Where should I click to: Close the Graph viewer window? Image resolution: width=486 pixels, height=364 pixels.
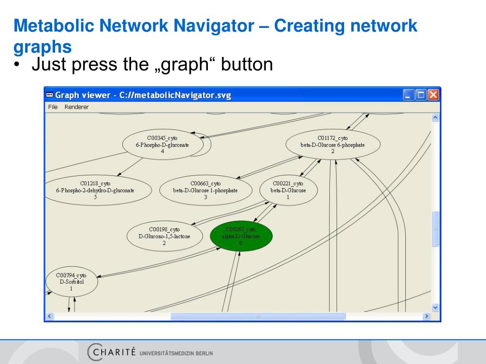click(x=433, y=95)
